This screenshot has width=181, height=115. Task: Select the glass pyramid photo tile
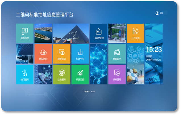71,33
